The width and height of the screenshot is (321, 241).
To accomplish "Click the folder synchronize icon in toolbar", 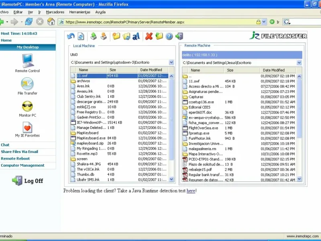I will [126, 36].
